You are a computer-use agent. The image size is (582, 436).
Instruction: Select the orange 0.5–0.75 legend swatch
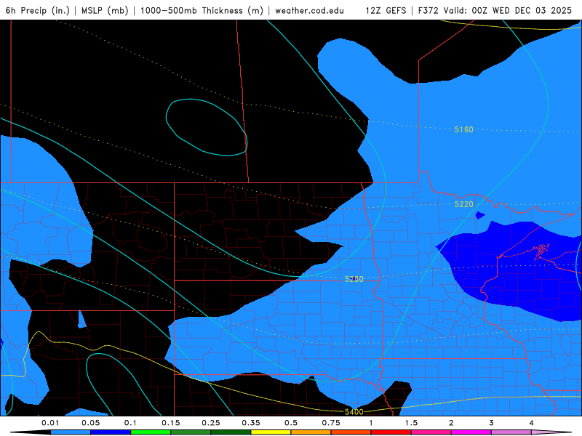click(x=311, y=432)
